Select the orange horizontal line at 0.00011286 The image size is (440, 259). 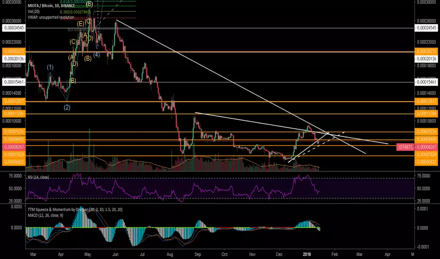(220, 114)
